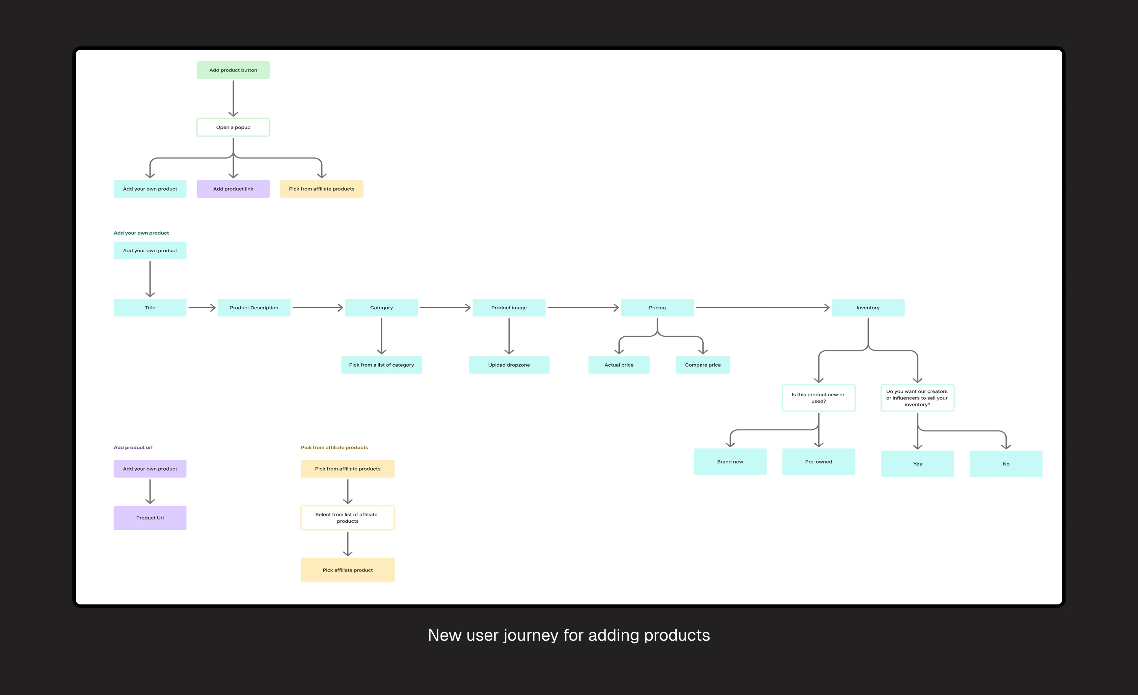Click 'Pick from a list of category' box

coord(381,365)
